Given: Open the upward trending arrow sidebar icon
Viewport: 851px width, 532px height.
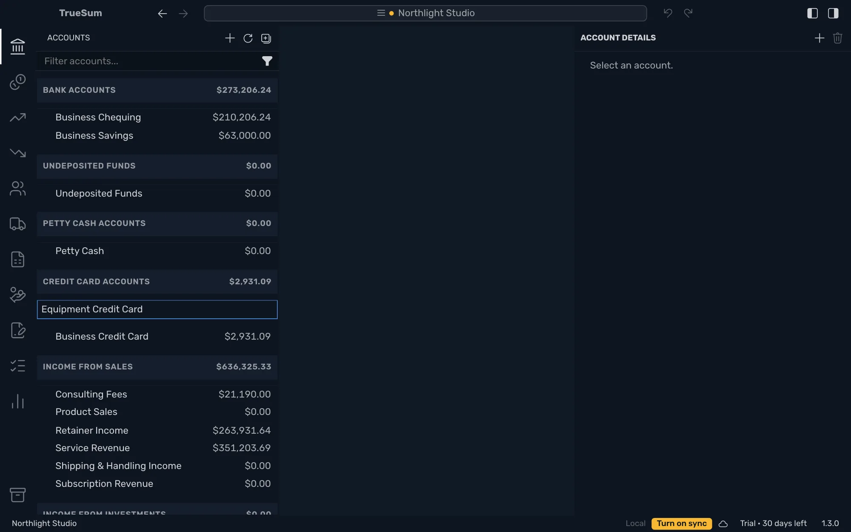Looking at the screenshot, I should pyautogui.click(x=17, y=117).
